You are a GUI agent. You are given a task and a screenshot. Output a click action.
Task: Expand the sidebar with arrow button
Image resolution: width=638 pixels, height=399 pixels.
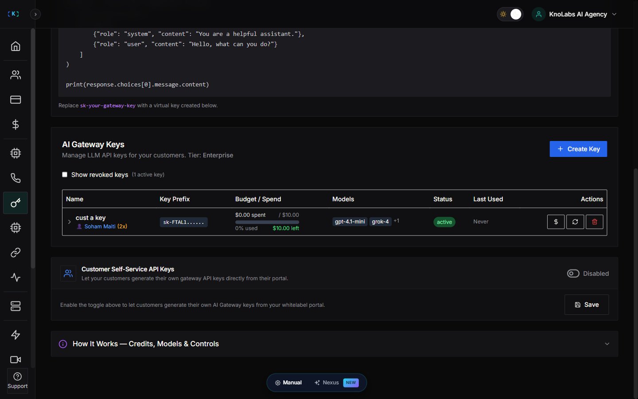[35, 14]
